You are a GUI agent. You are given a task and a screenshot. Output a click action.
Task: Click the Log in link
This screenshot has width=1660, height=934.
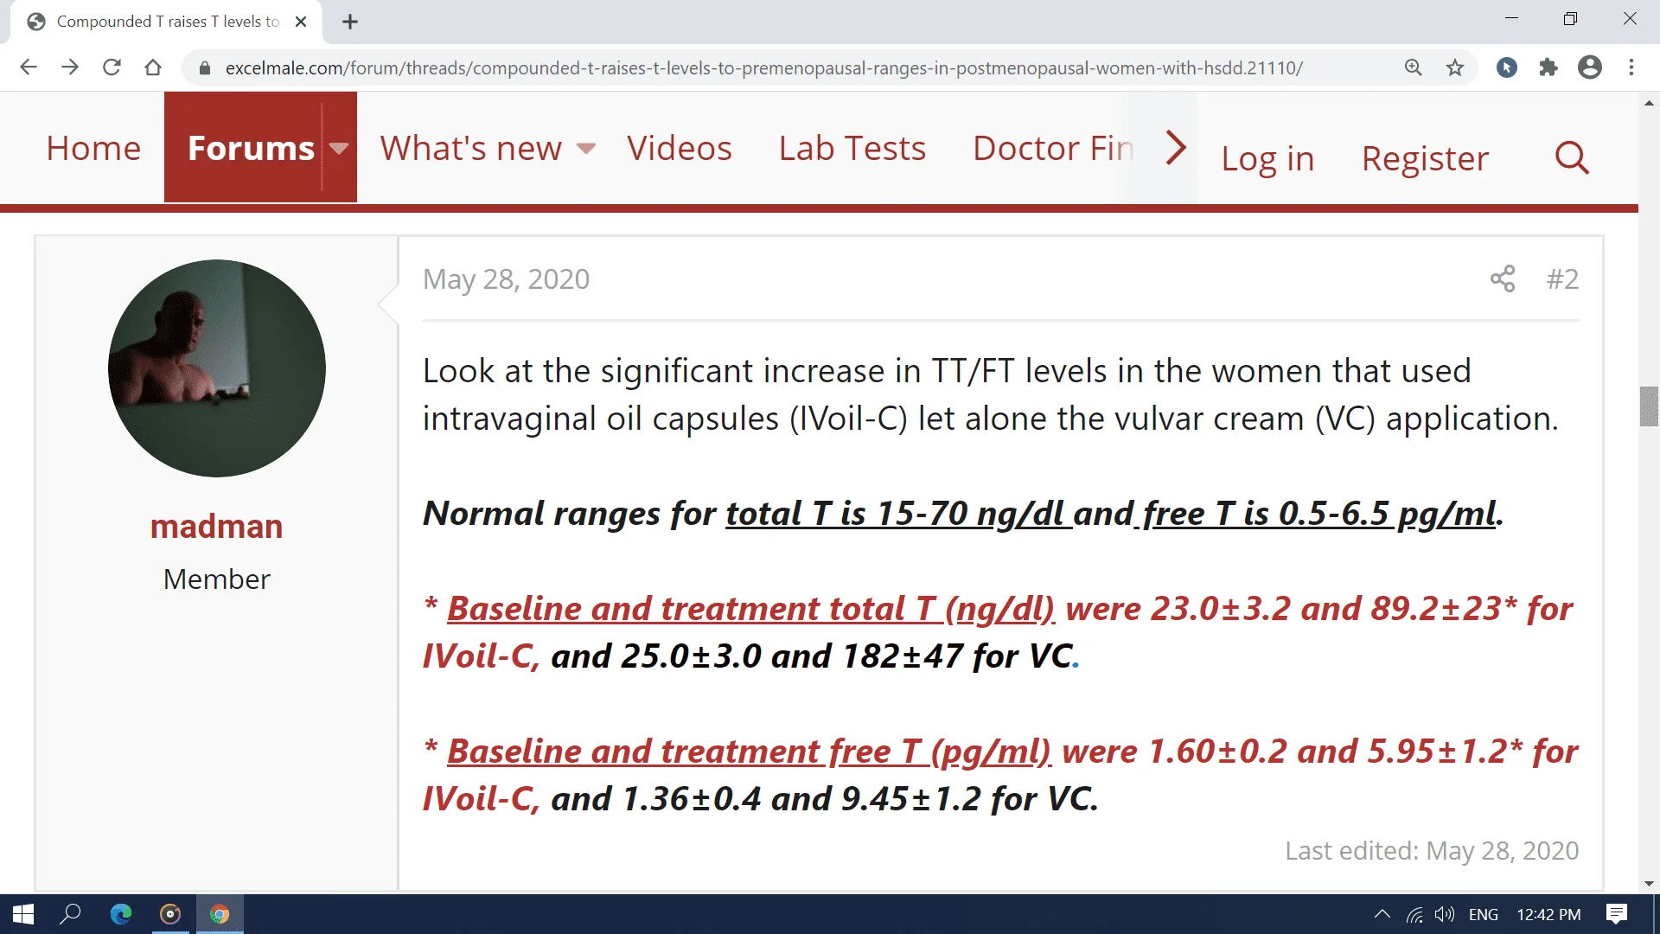1267,158
